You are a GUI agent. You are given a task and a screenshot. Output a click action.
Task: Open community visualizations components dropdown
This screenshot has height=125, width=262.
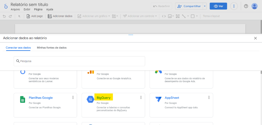pos(115,16)
